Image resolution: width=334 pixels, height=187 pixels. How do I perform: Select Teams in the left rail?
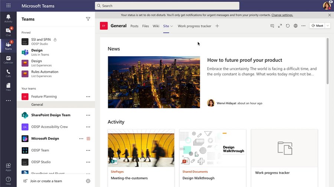point(8,46)
